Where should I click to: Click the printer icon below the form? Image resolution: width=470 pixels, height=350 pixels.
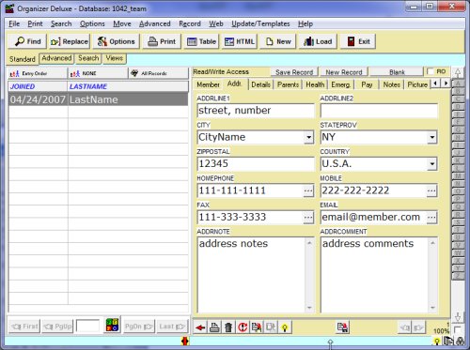tap(214, 327)
